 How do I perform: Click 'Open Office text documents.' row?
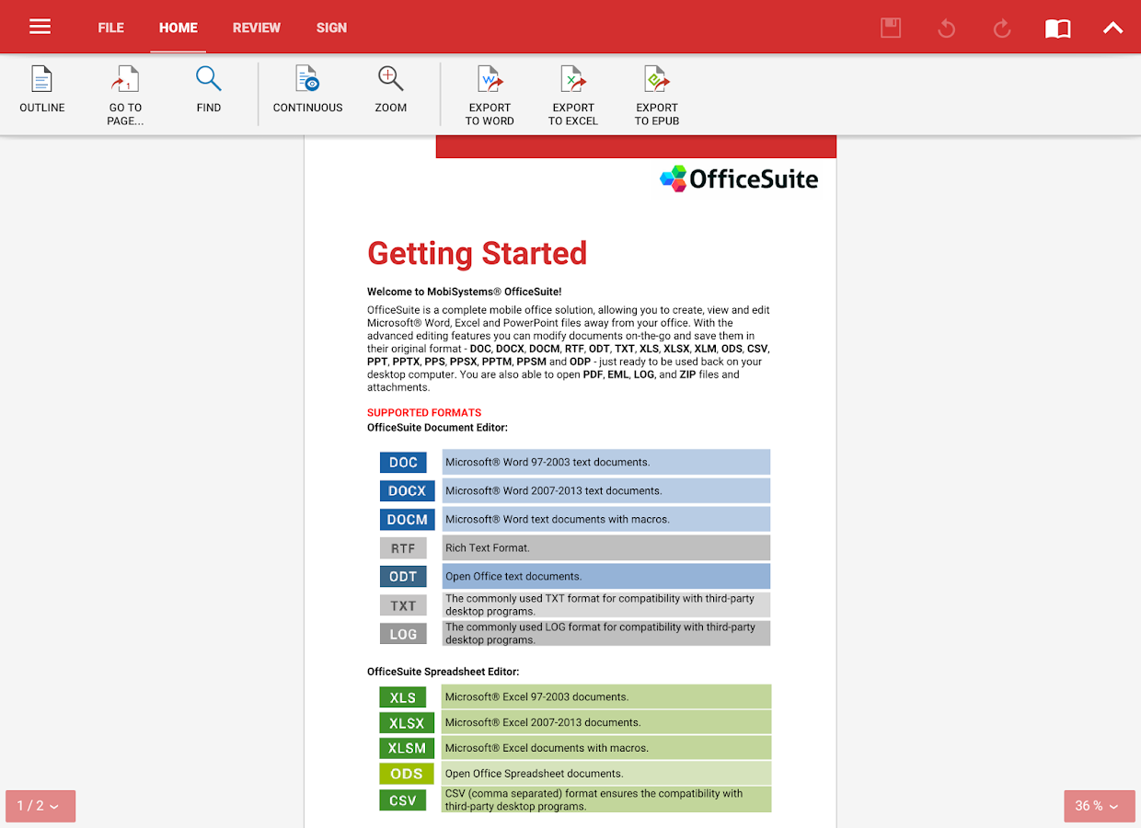[x=605, y=577]
